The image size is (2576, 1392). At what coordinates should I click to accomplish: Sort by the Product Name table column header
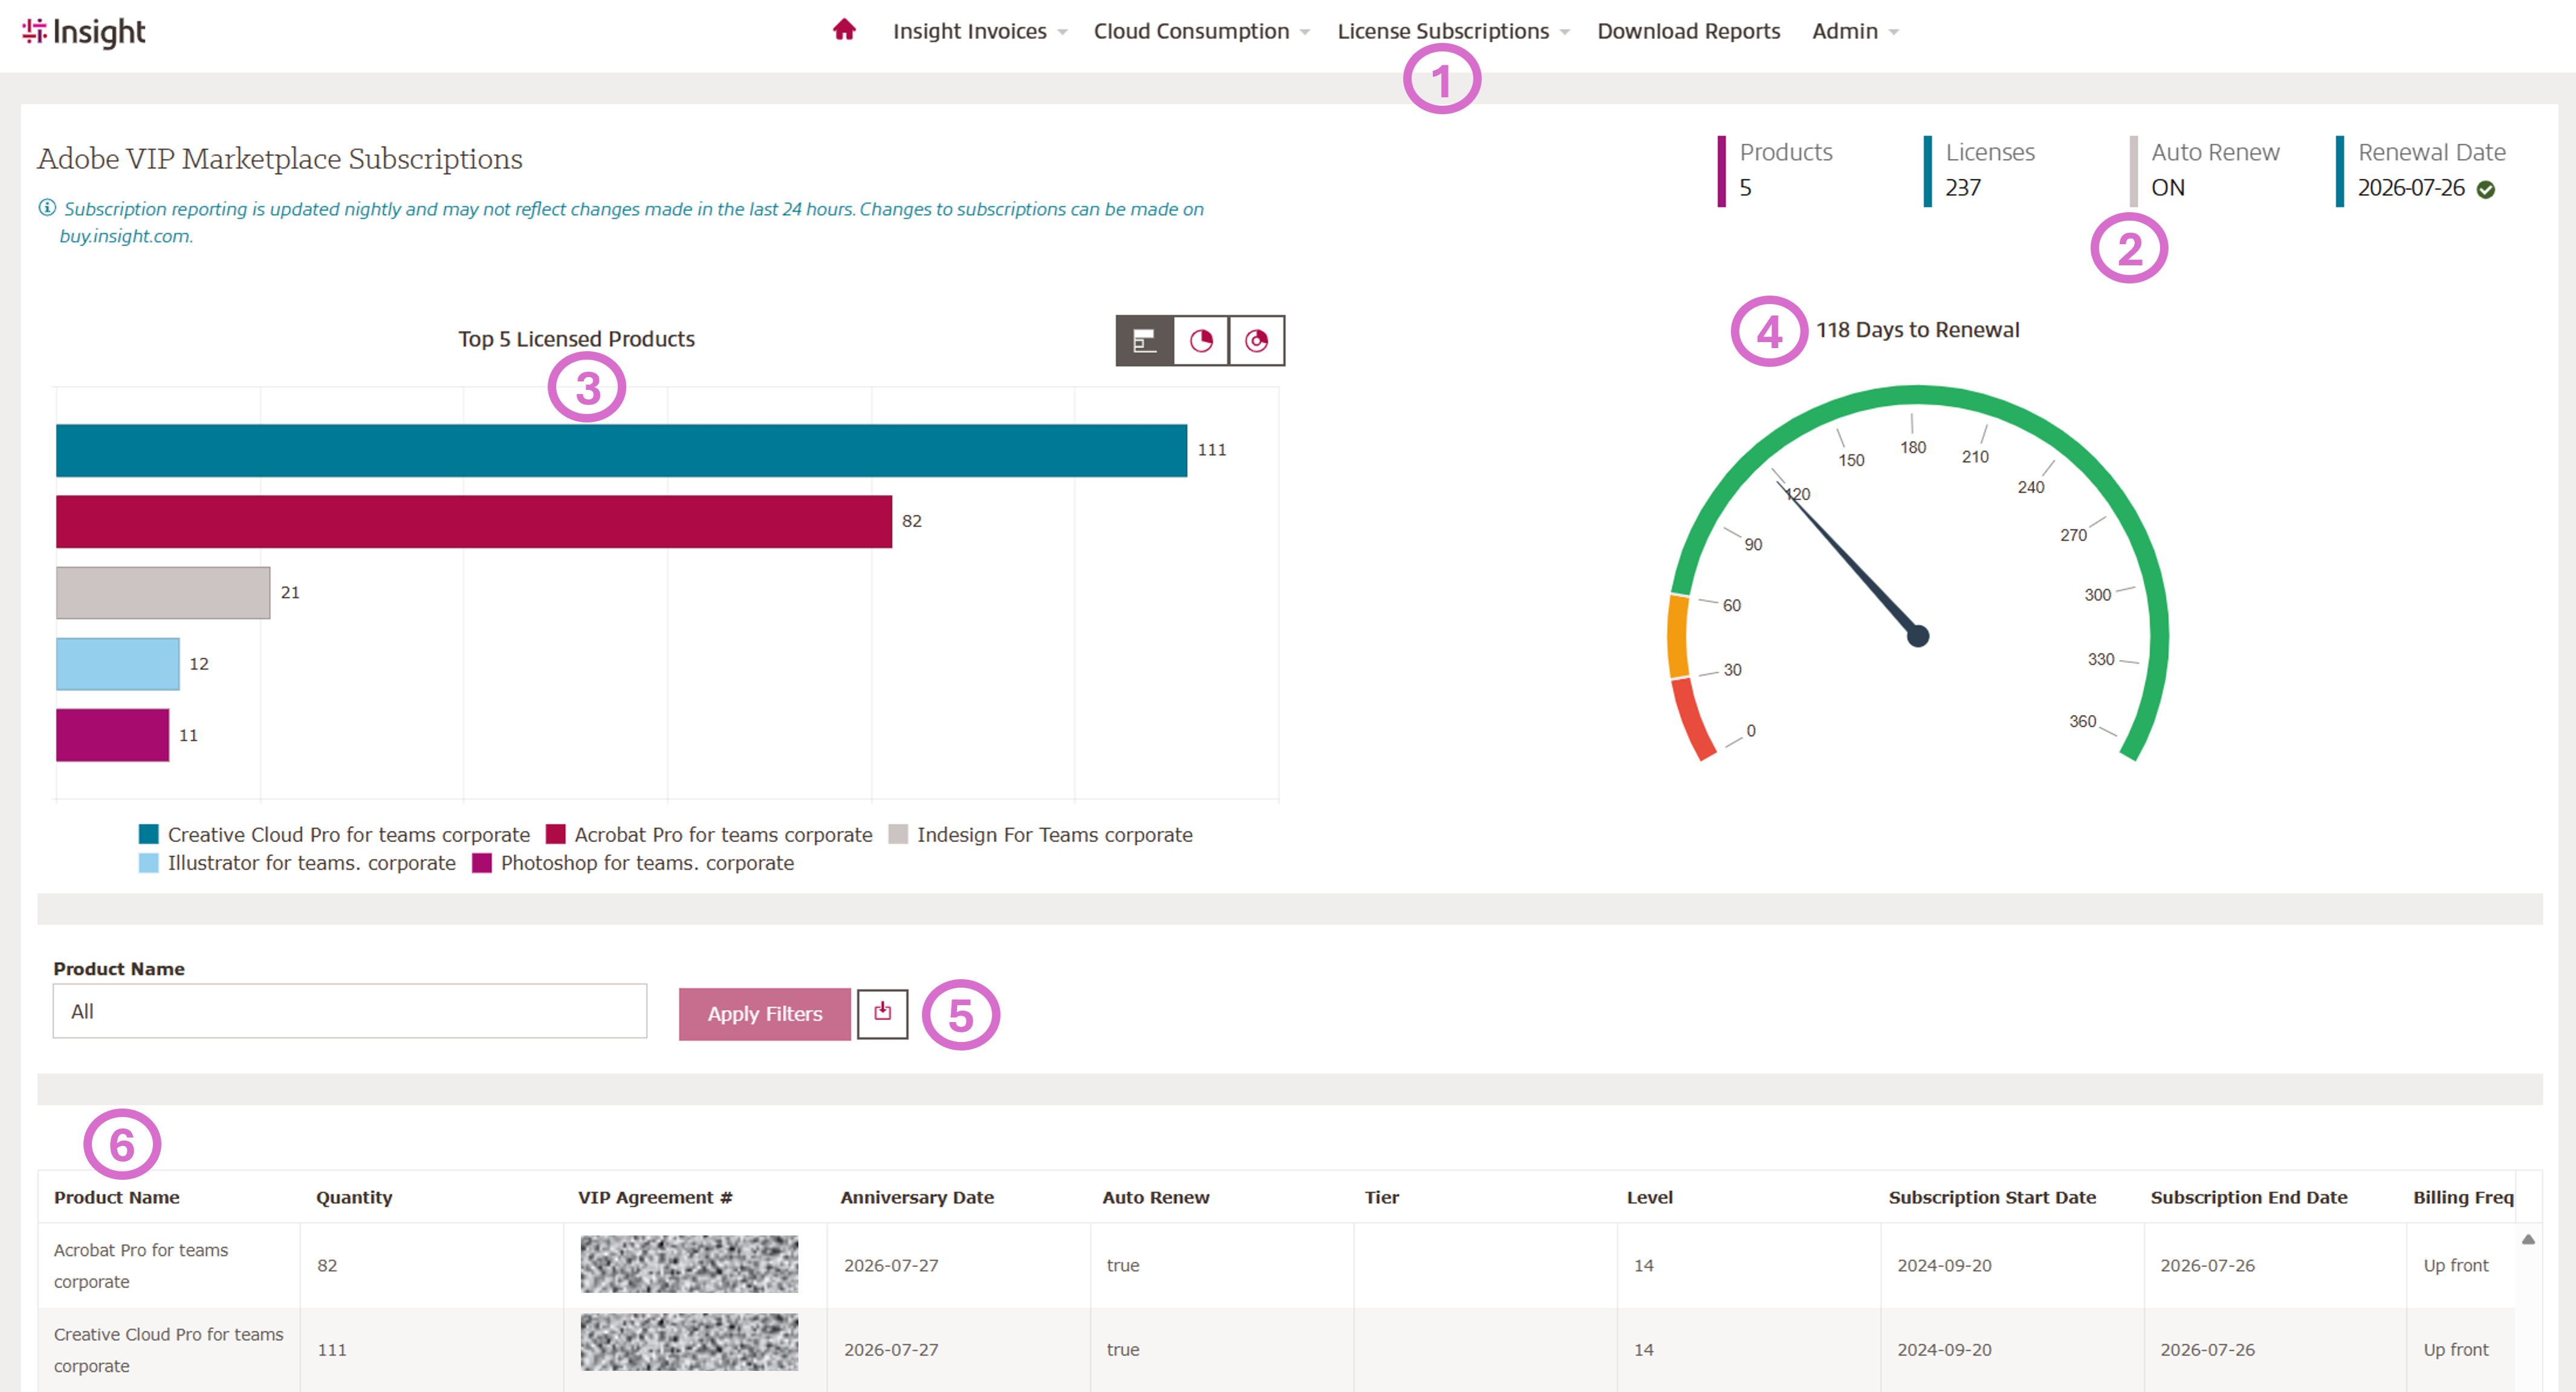(117, 1197)
